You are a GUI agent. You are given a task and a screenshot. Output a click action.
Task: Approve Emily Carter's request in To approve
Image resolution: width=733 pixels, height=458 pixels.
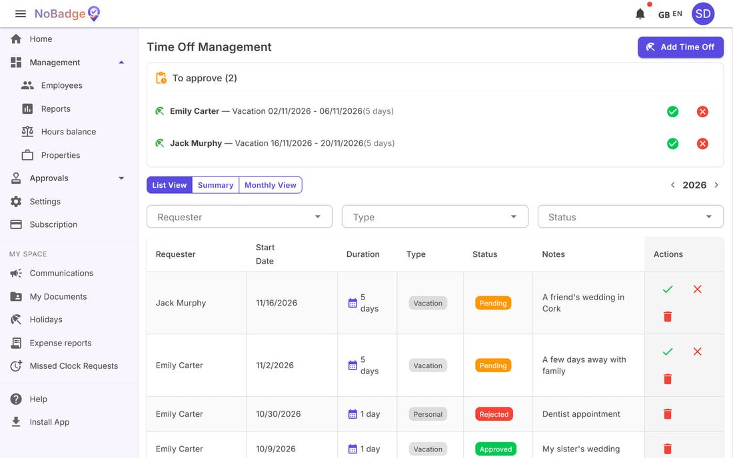point(673,112)
